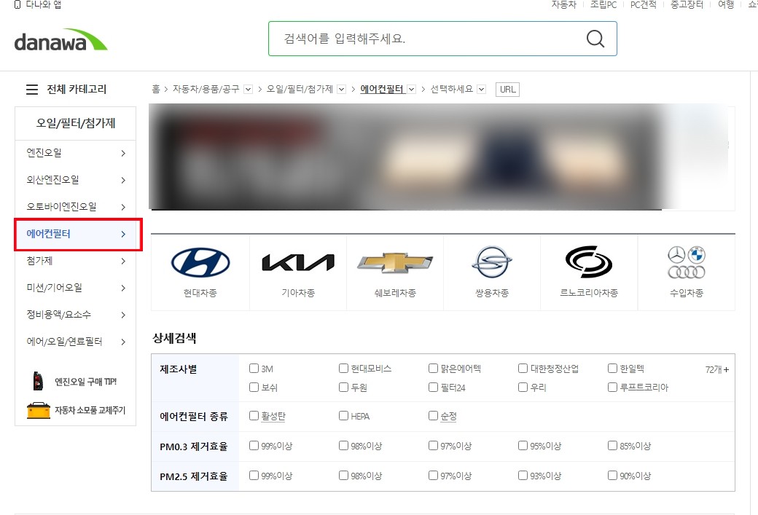The image size is (758, 515).
Task: Go to 중고장터 top menu
Action: click(x=687, y=4)
